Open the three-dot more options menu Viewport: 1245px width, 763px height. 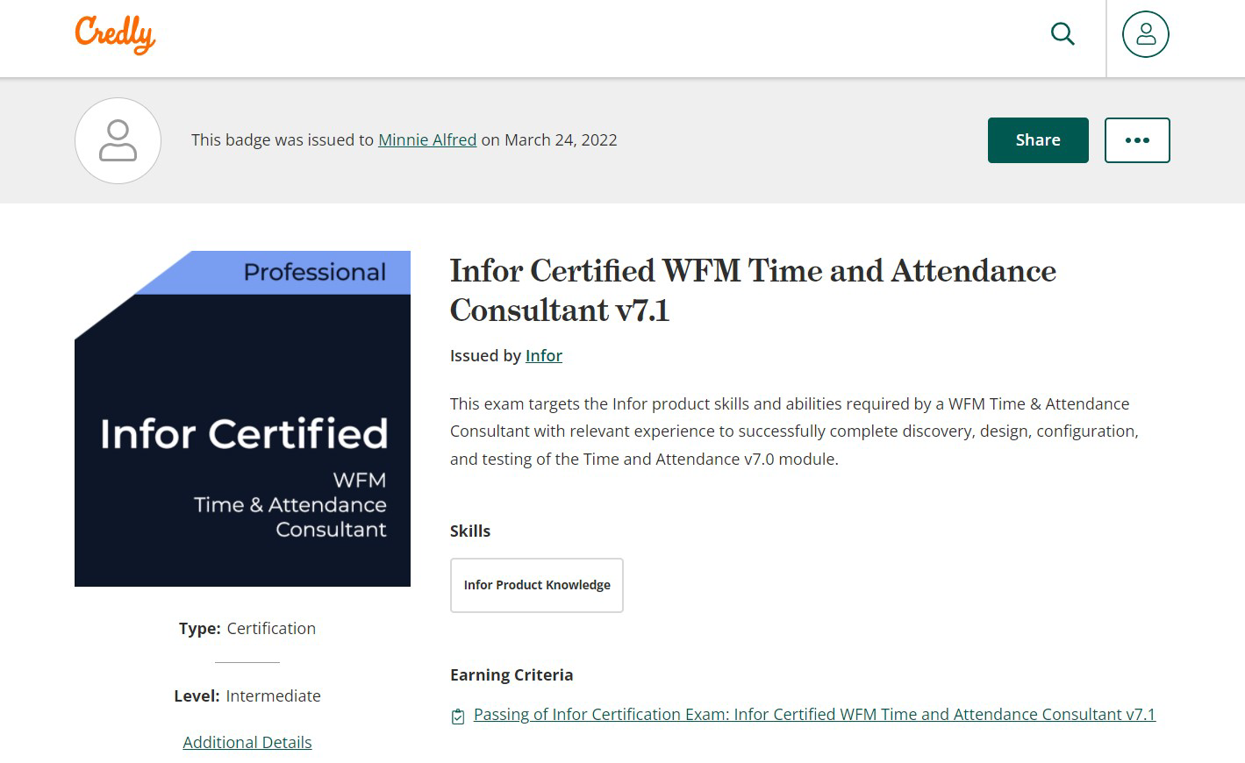(x=1136, y=140)
